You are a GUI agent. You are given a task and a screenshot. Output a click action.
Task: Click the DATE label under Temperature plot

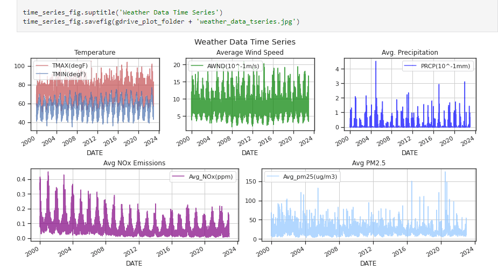click(x=95, y=152)
